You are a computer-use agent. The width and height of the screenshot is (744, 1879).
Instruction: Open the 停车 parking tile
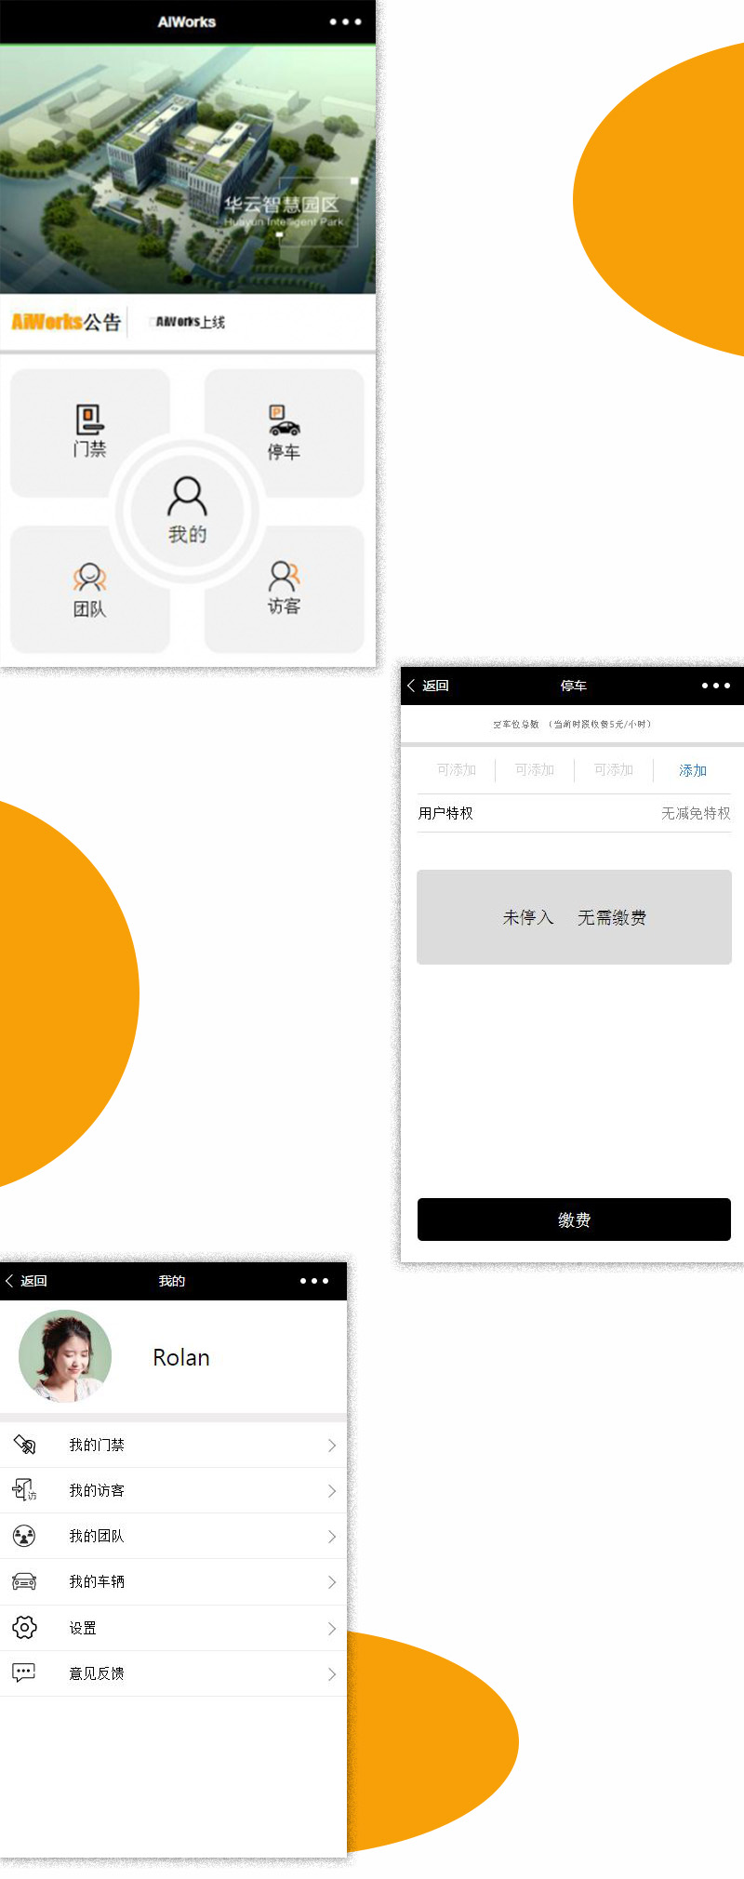click(x=284, y=433)
